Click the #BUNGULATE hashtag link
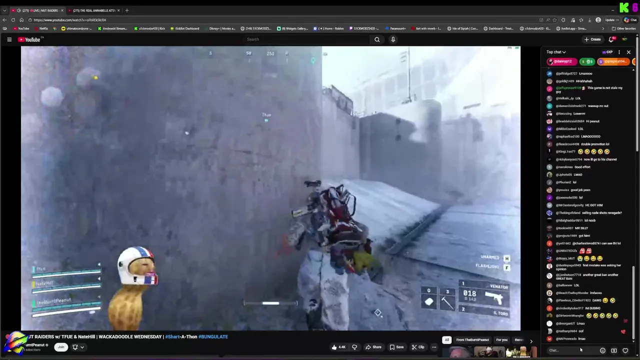The height and width of the screenshot is (360, 640). [x=213, y=336]
